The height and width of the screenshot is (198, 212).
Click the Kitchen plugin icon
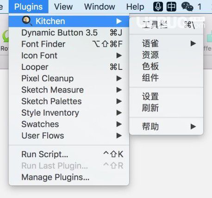pos(27,21)
